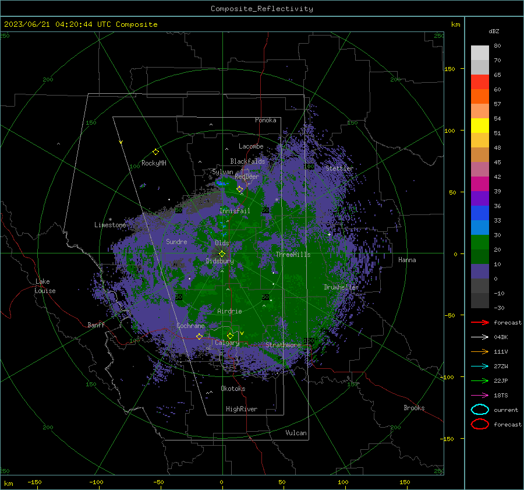Choose the slate purple swatch above 0 dBZ
The image size is (524, 490).
tap(480, 271)
